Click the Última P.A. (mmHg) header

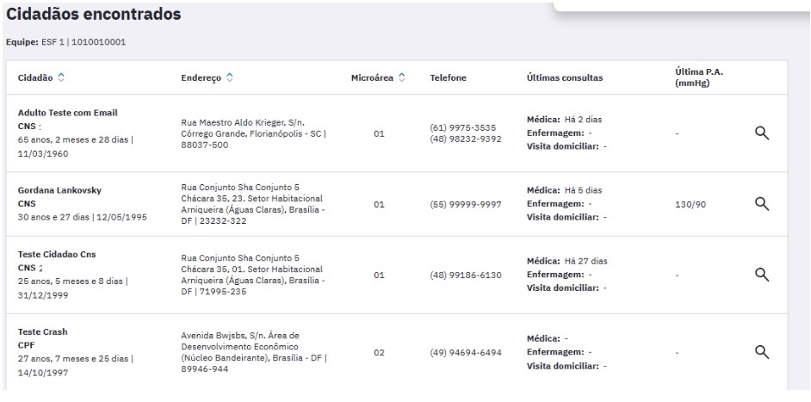click(698, 77)
